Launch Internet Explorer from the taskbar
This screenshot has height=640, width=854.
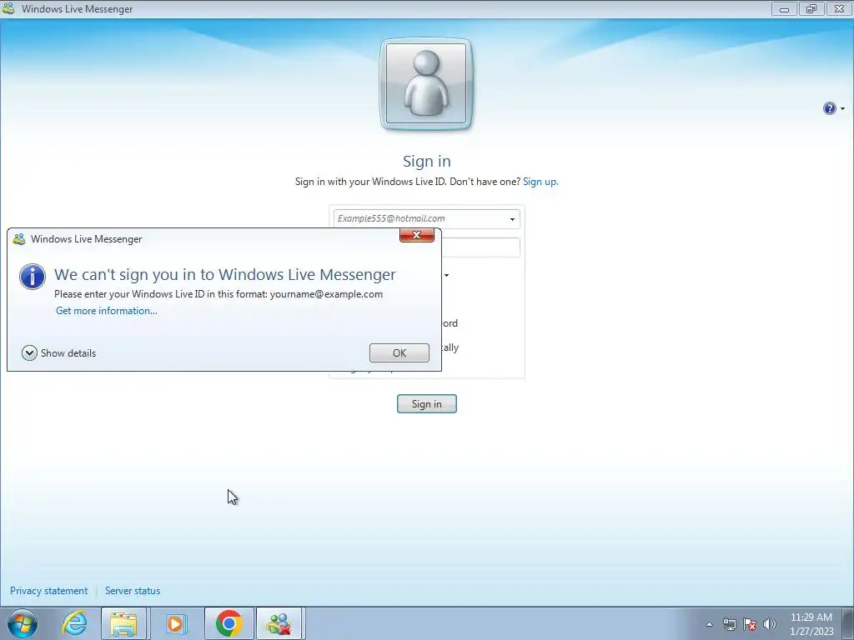click(x=74, y=623)
